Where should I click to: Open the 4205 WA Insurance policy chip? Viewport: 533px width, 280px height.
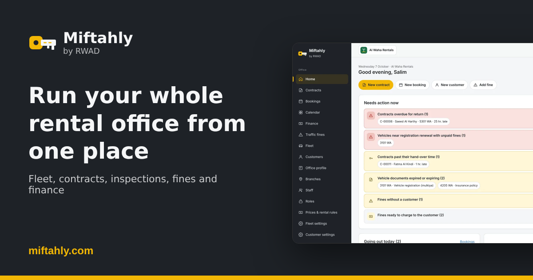(459, 185)
